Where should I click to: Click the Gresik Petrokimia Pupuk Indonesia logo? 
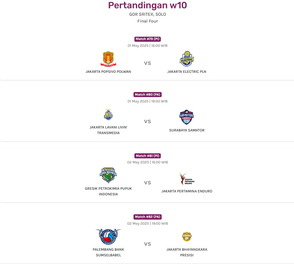click(x=108, y=175)
